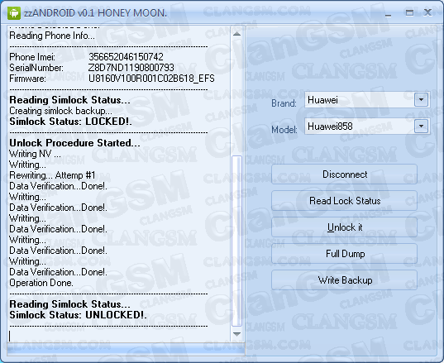Click the Model field showing Huawei858
444x363 pixels.
coord(367,126)
